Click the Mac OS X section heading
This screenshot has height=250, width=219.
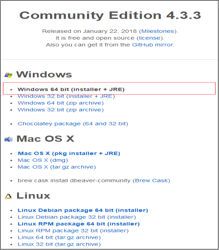coord(45,139)
